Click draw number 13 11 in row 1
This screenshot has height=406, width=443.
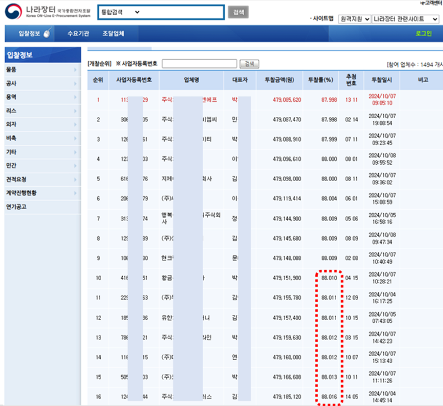(x=351, y=100)
